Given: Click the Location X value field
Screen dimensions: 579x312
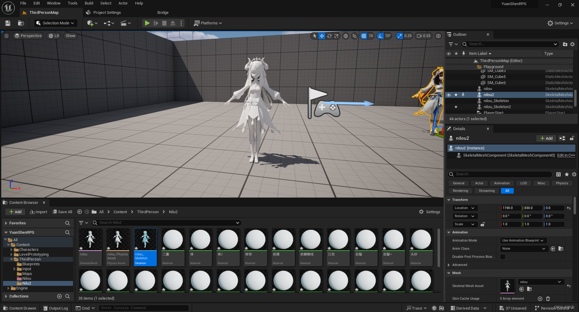Looking at the screenshot, I should click(x=511, y=208).
